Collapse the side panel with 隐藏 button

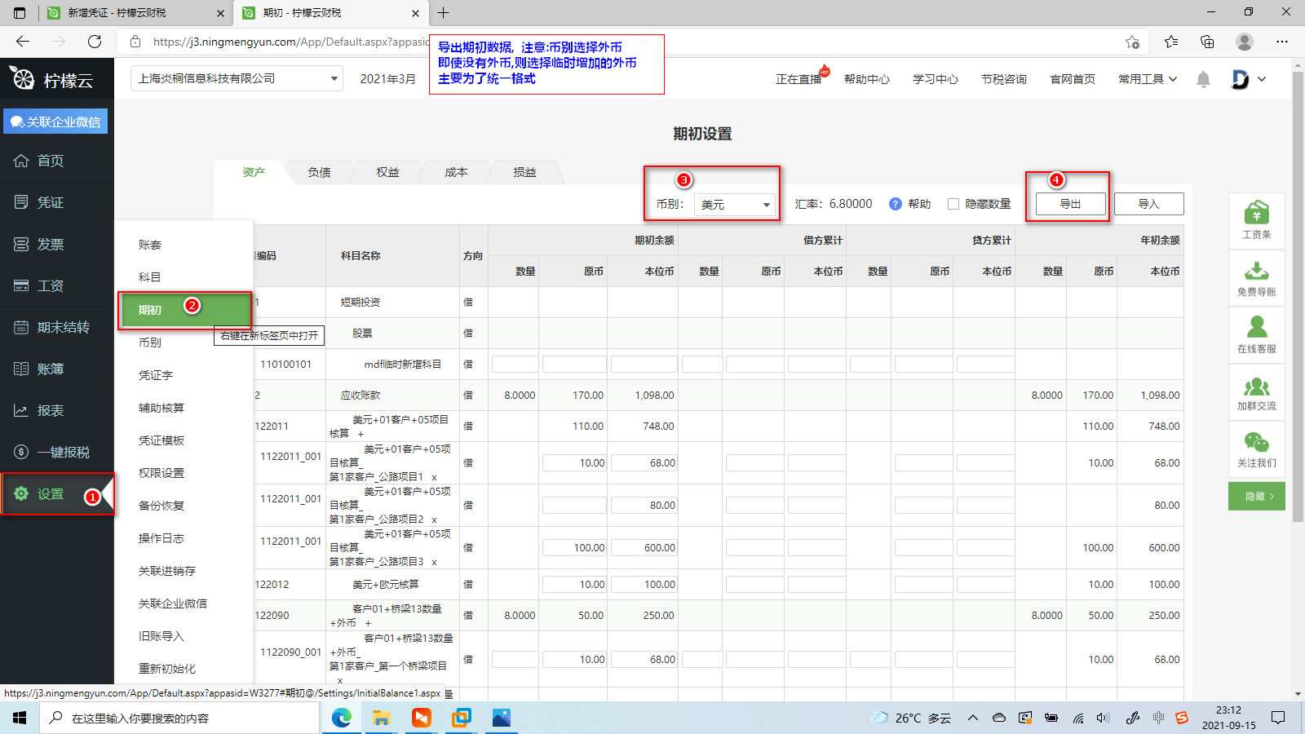[1256, 496]
